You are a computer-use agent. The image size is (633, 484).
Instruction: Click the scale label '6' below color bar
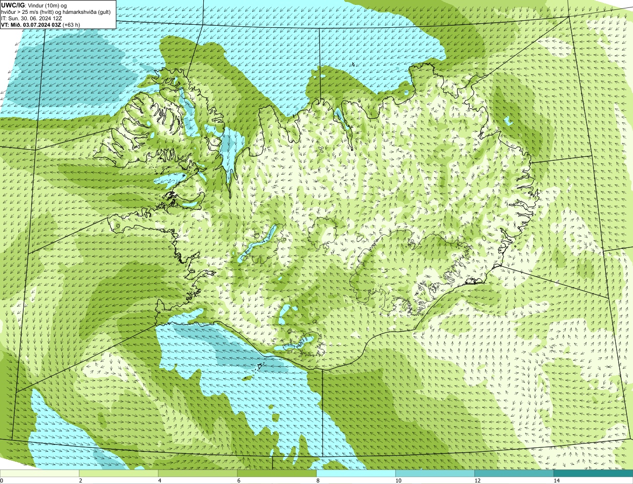click(238, 481)
